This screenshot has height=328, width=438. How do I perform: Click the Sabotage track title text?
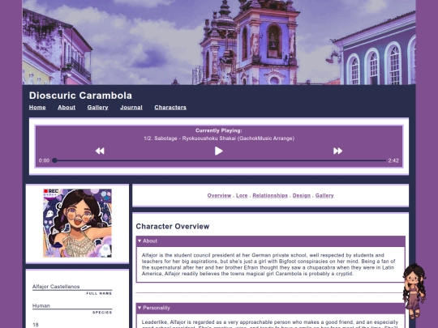coord(219,138)
